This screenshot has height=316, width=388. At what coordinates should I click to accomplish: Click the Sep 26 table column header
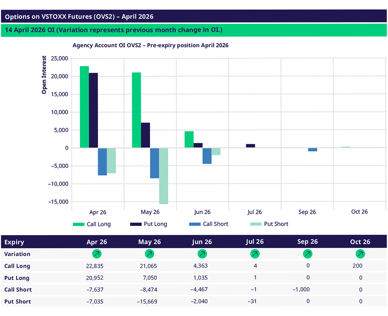(308, 241)
